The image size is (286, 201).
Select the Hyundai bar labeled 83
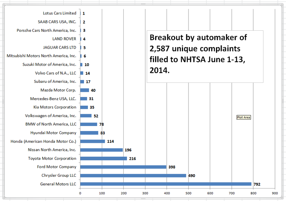(89, 133)
